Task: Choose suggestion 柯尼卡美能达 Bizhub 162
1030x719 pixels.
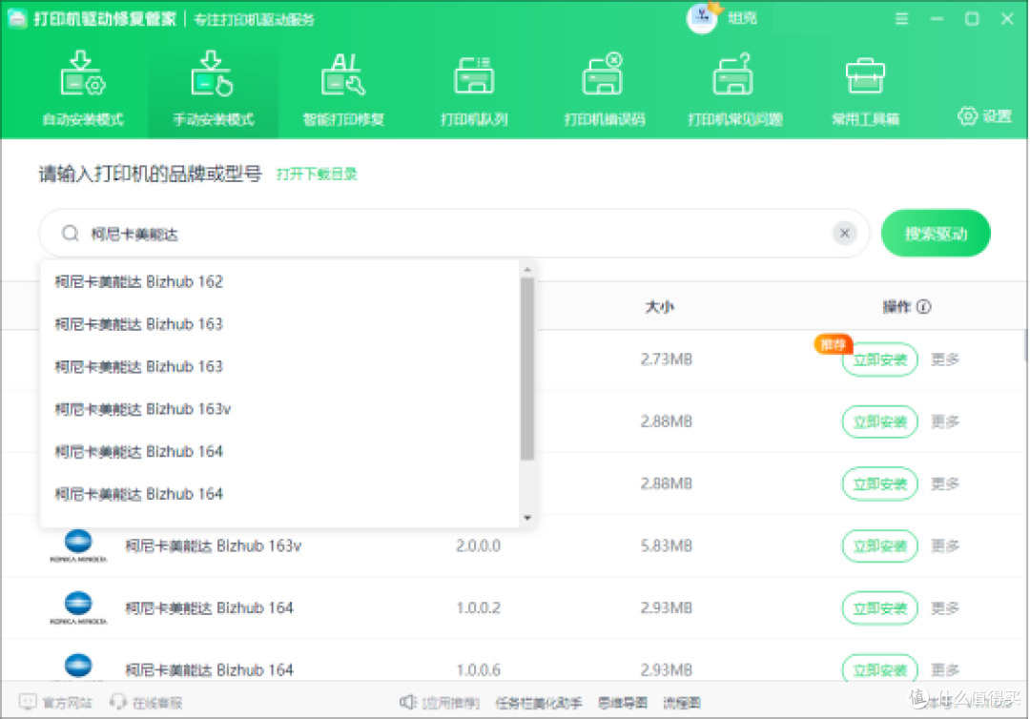Action: 279,281
